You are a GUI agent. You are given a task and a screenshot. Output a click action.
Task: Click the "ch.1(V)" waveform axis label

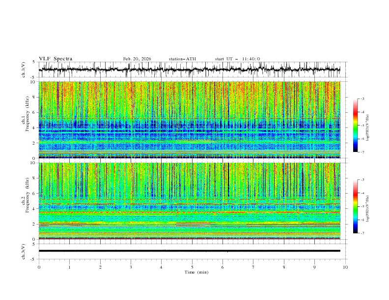(x=24, y=70)
